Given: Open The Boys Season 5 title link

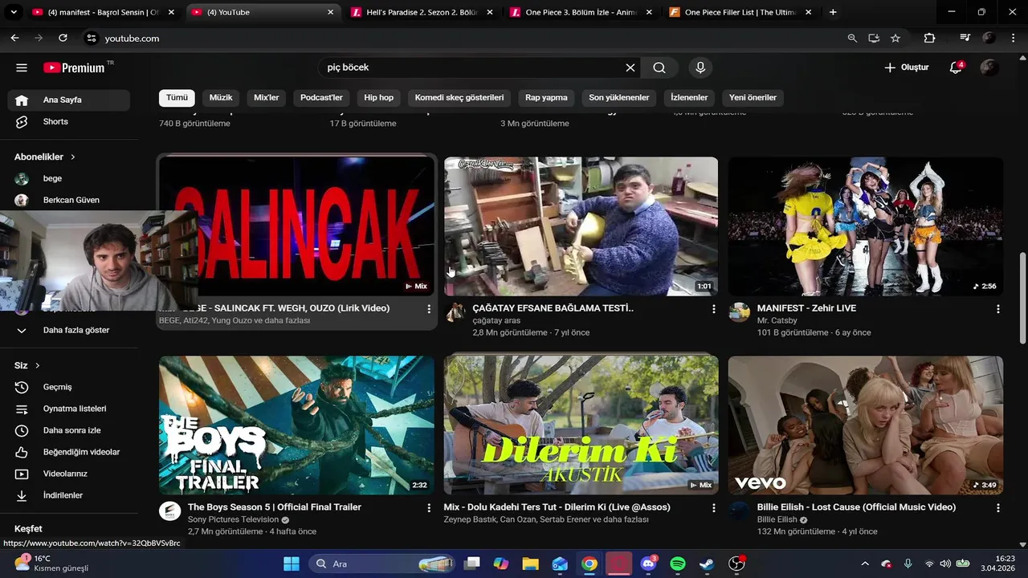Looking at the screenshot, I should click(275, 507).
